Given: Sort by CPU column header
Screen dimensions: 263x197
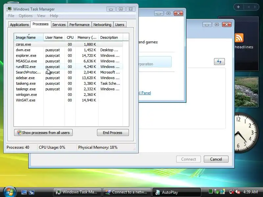Looking at the screenshot, I should pos(70,37).
